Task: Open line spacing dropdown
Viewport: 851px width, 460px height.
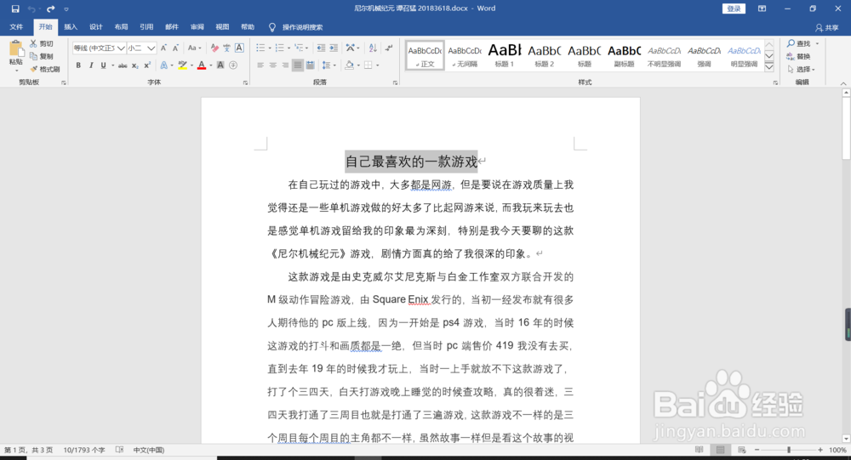Action: pyautogui.click(x=334, y=65)
